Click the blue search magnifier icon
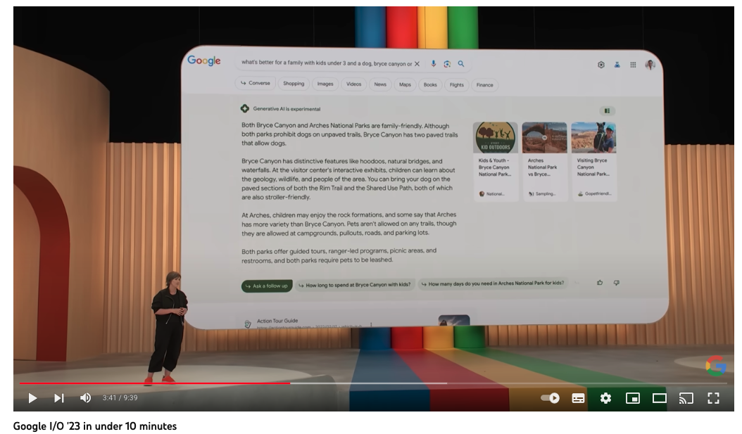This screenshot has width=742, height=434. pos(461,64)
